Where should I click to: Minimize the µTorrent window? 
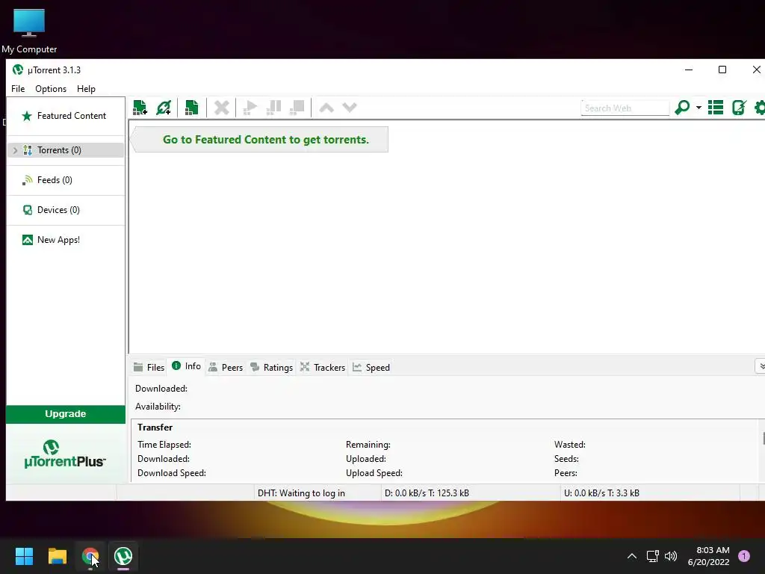pyautogui.click(x=689, y=70)
